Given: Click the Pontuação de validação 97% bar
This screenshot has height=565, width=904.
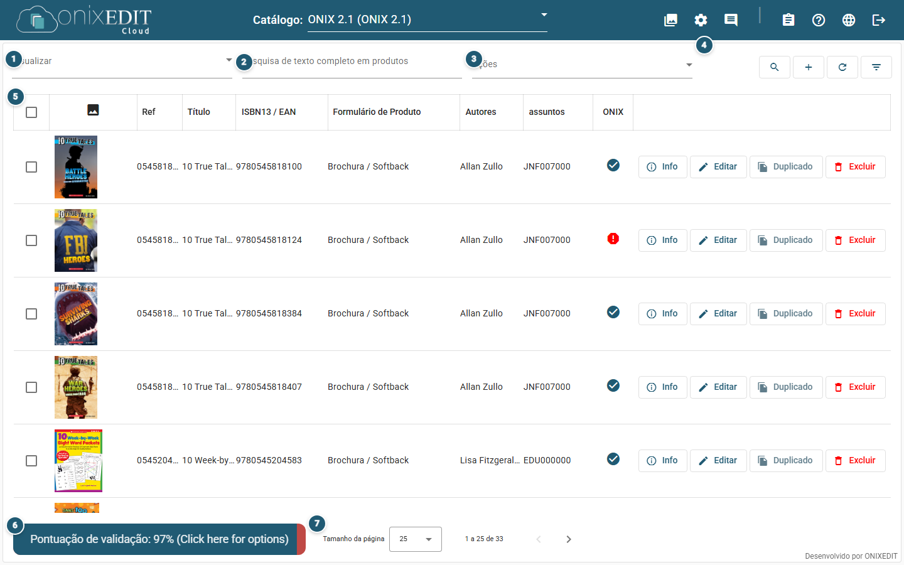Looking at the screenshot, I should click(159, 539).
